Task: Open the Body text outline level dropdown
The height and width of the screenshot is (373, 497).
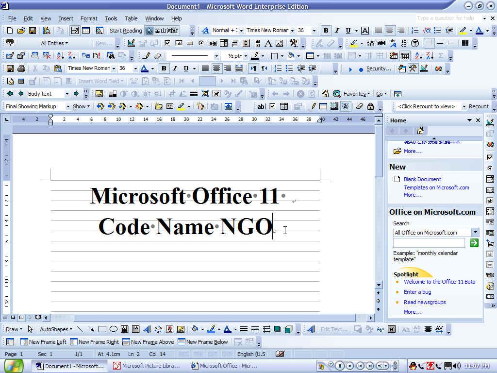Action: pyautogui.click(x=67, y=94)
